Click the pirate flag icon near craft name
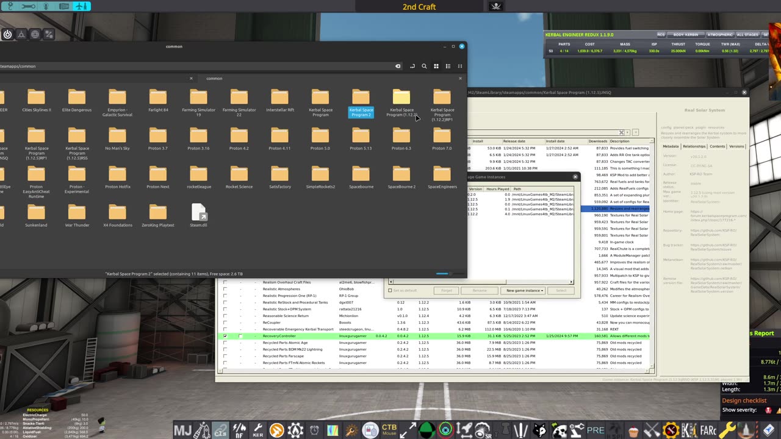 coord(496,7)
